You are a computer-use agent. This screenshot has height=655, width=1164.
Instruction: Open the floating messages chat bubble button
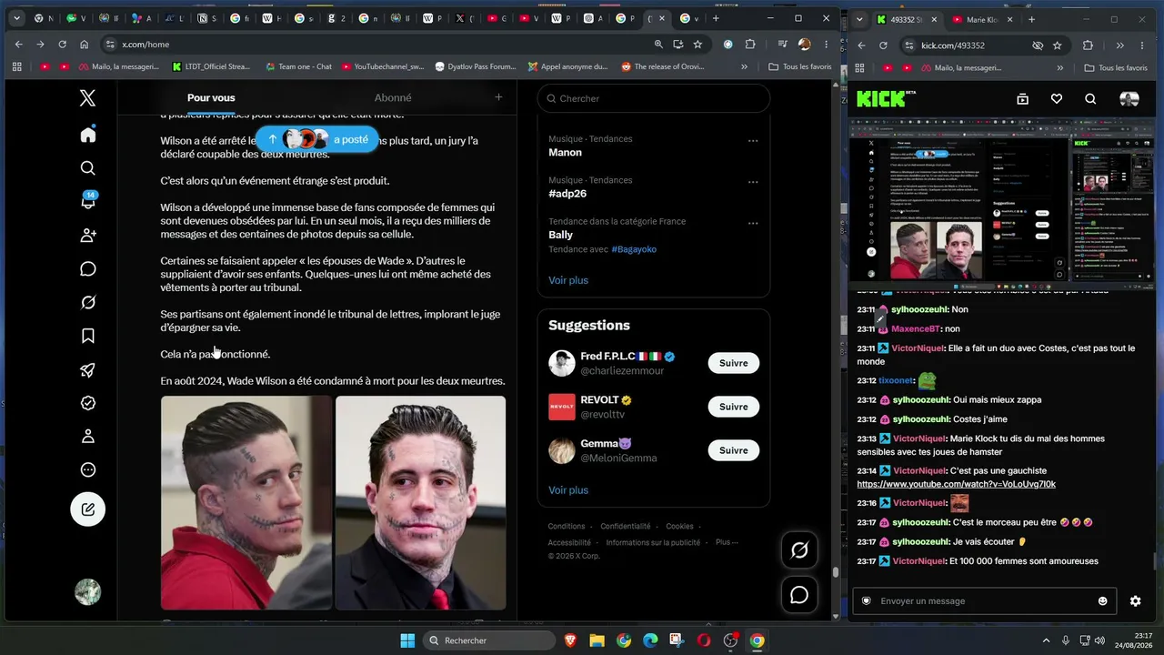point(799,595)
